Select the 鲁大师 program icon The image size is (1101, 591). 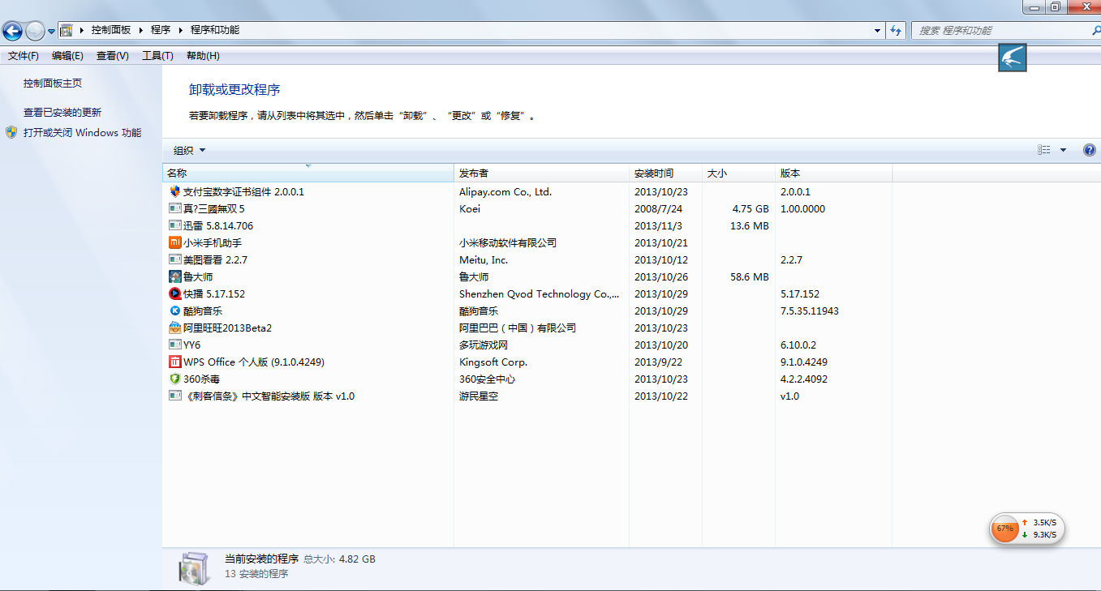[174, 277]
